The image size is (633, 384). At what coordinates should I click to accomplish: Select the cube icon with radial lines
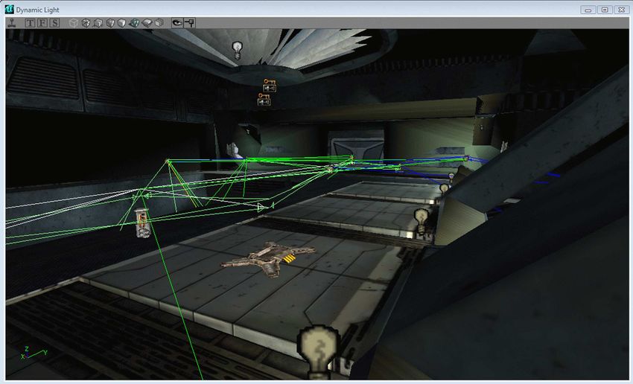click(x=86, y=23)
